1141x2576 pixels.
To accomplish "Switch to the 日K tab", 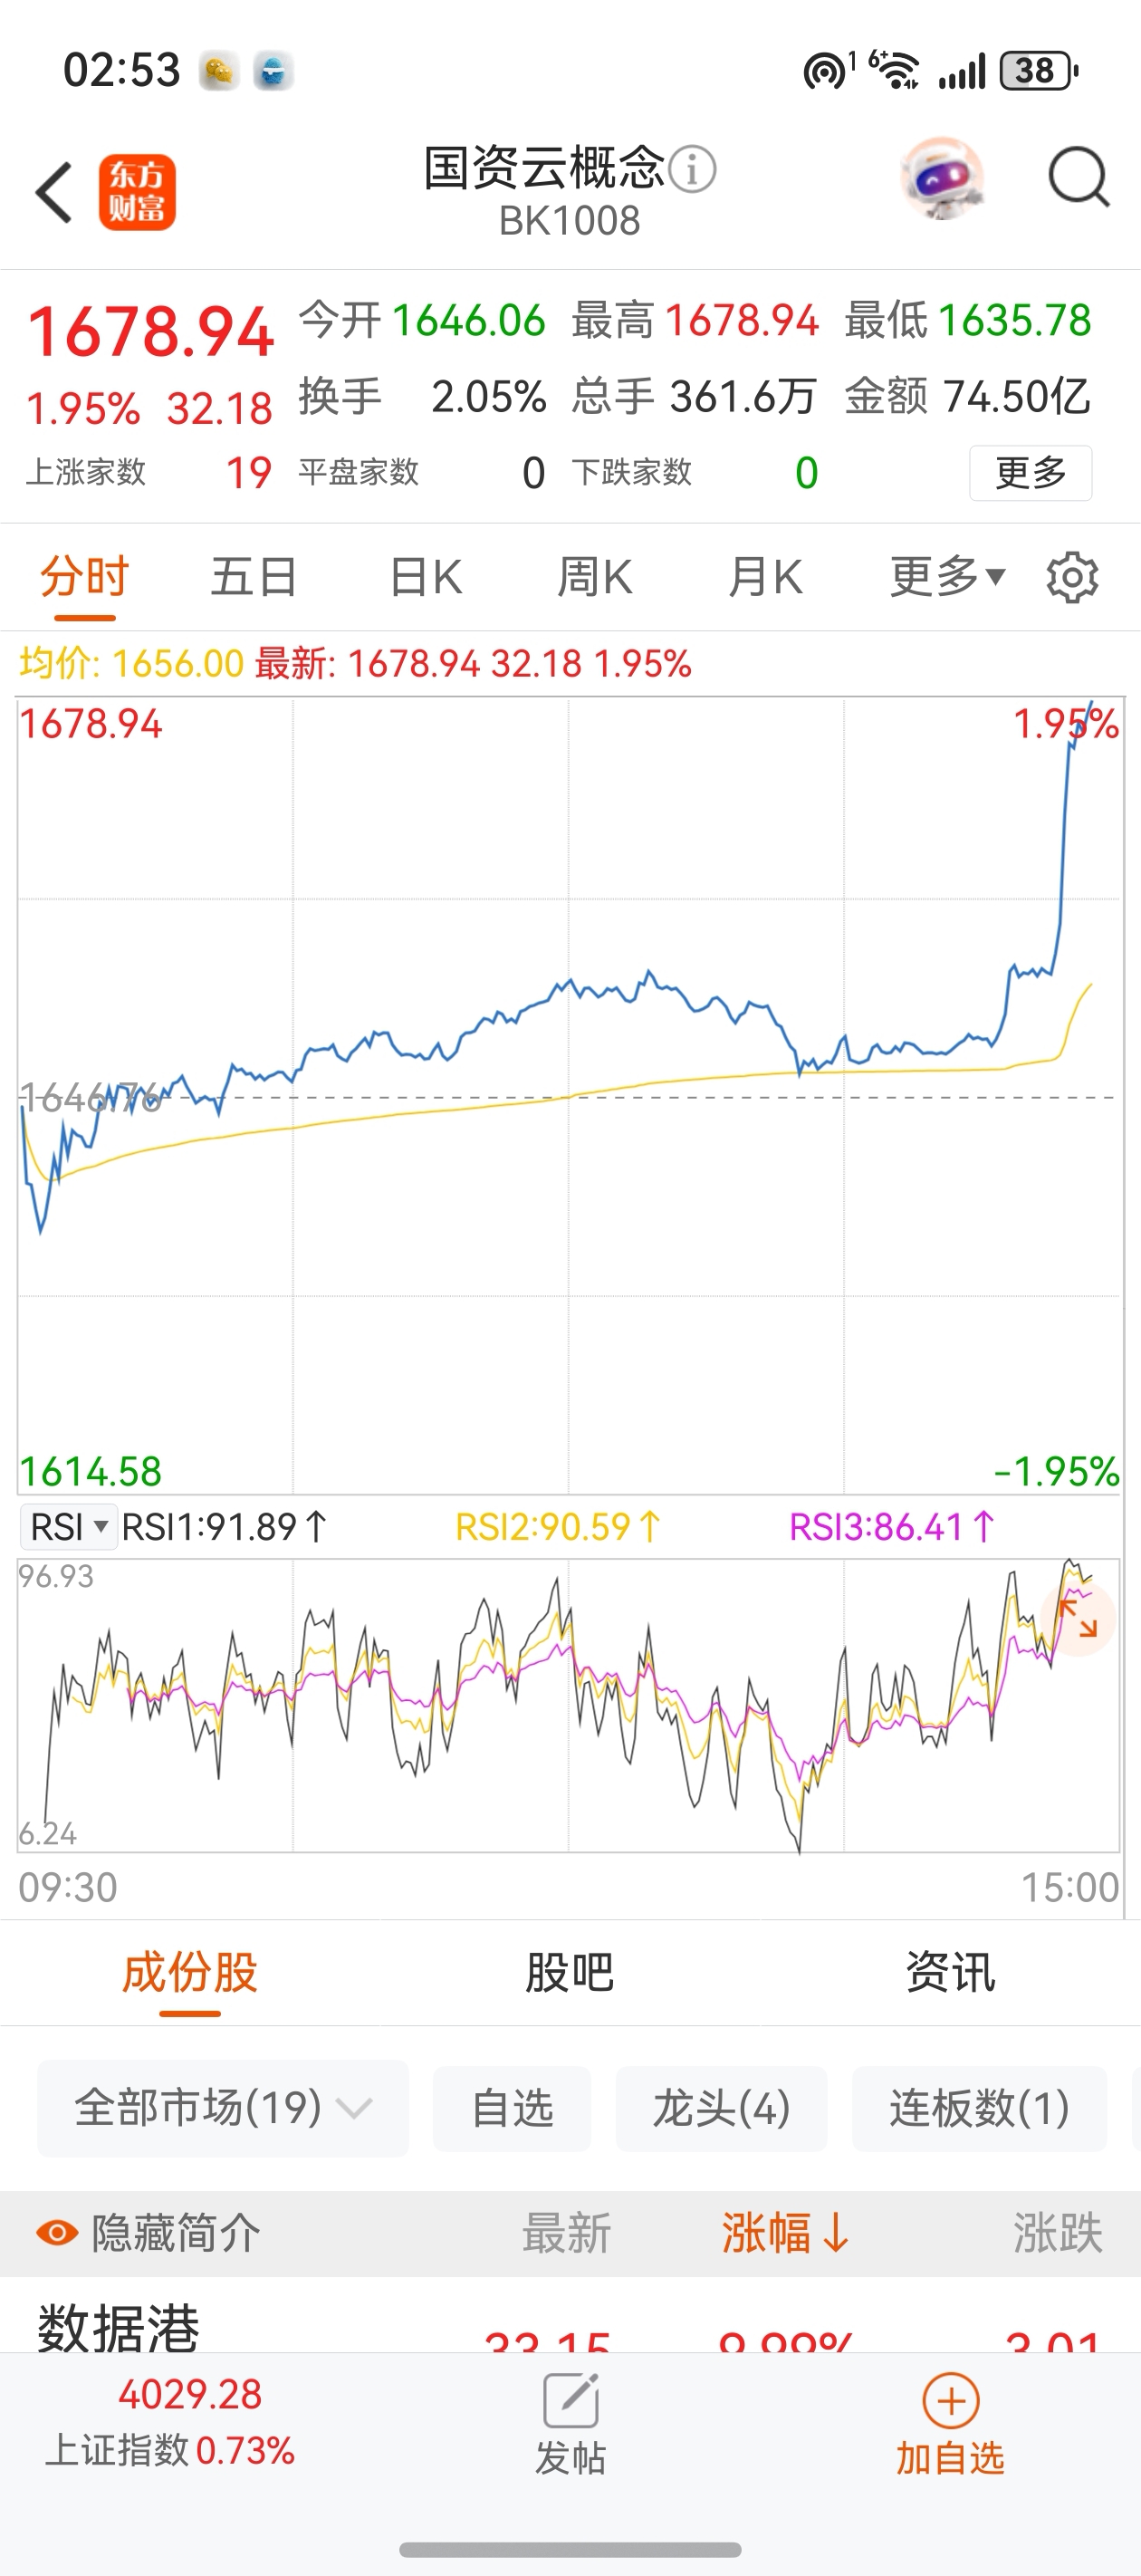I will click(x=425, y=577).
